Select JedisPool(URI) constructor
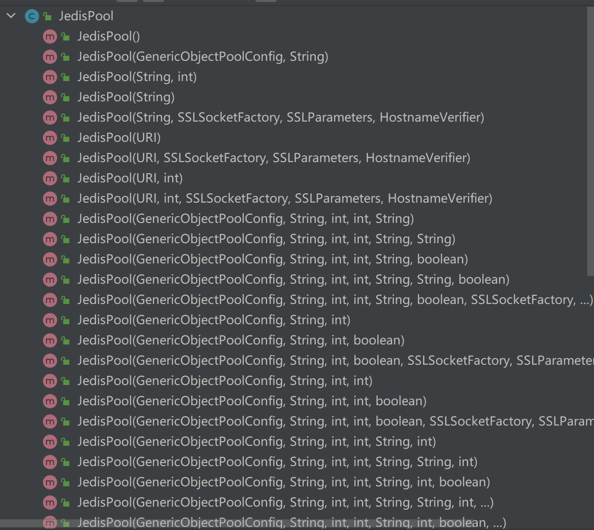Viewport: 594px width, 530px height. click(119, 138)
